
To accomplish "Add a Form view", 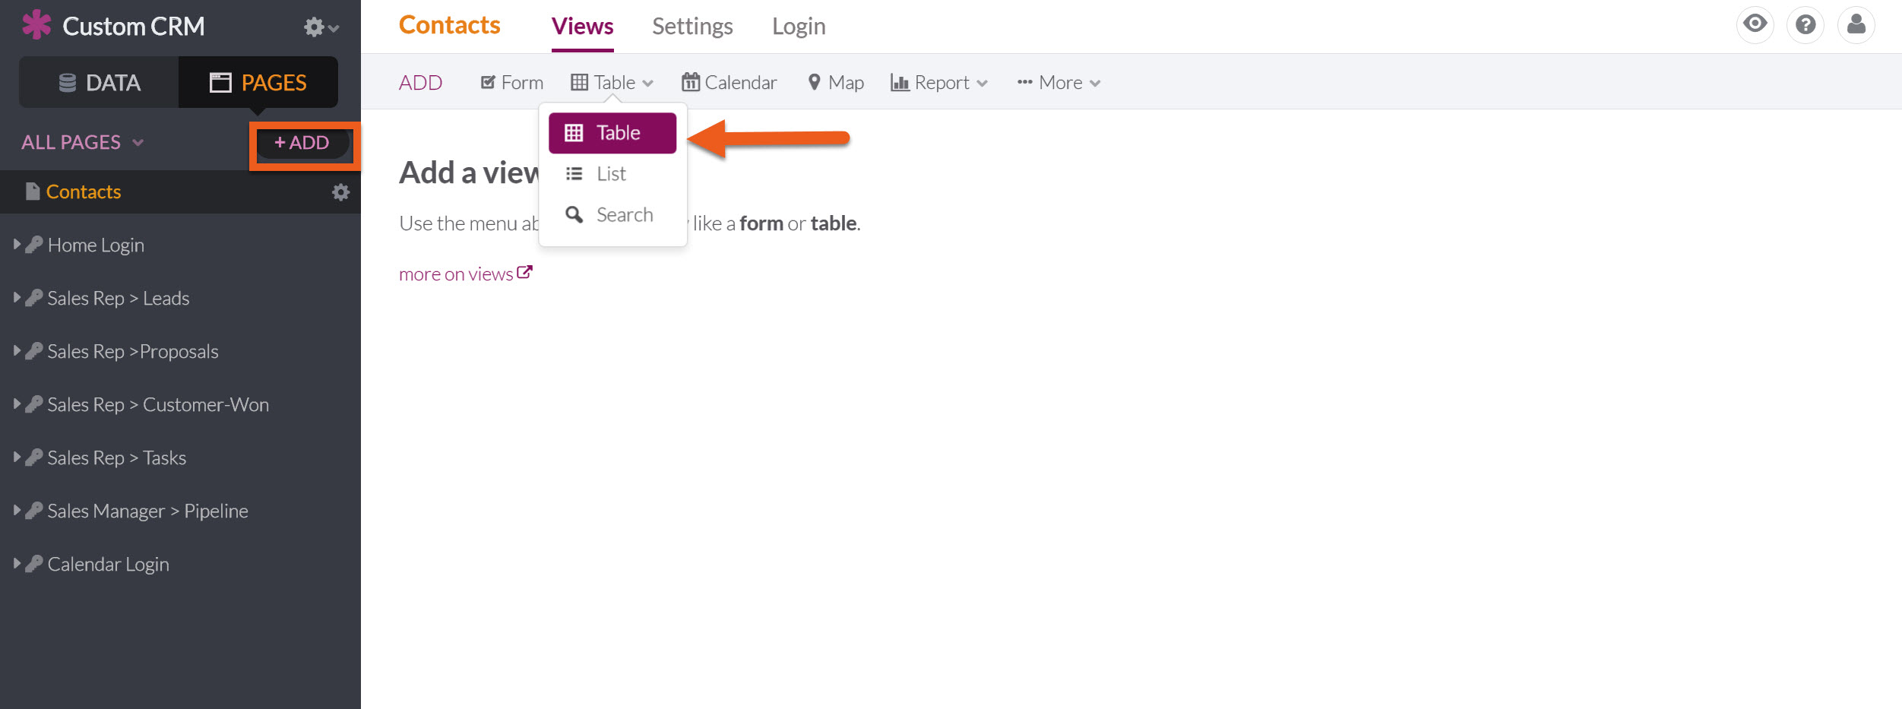I will click(x=512, y=82).
